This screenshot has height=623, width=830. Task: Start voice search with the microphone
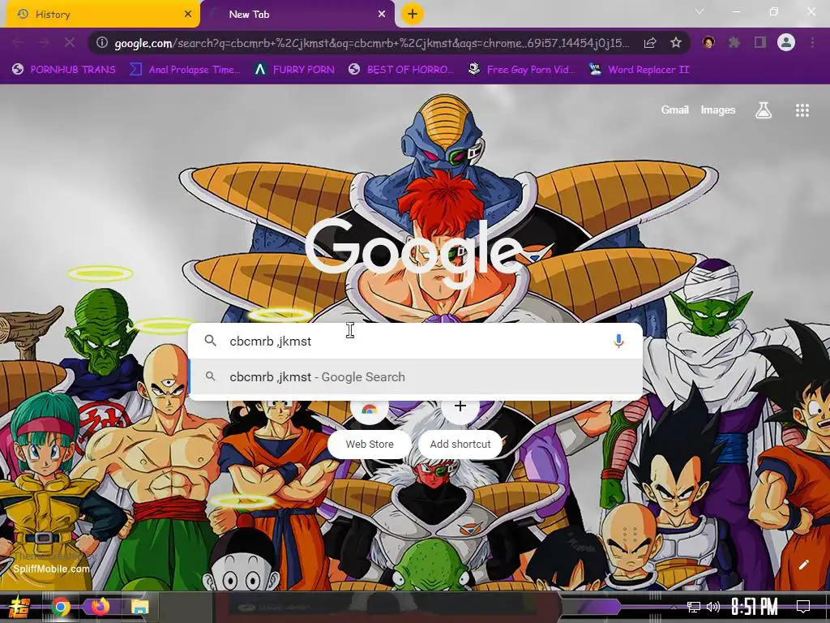coord(618,342)
